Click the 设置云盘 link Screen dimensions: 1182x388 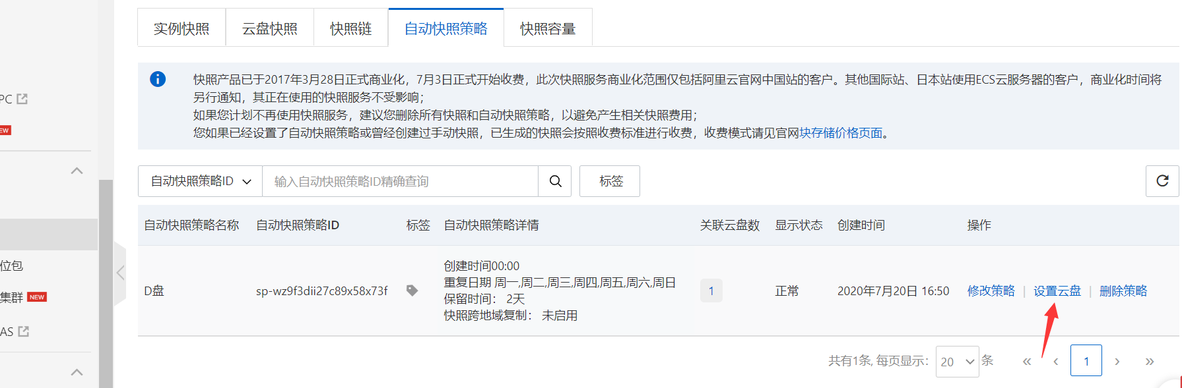pyautogui.click(x=1057, y=291)
